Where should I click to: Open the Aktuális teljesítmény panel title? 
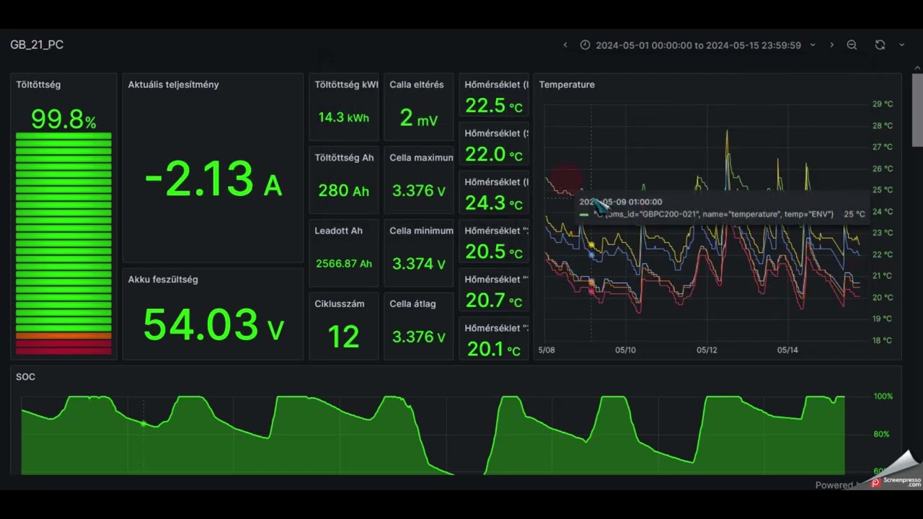point(173,84)
